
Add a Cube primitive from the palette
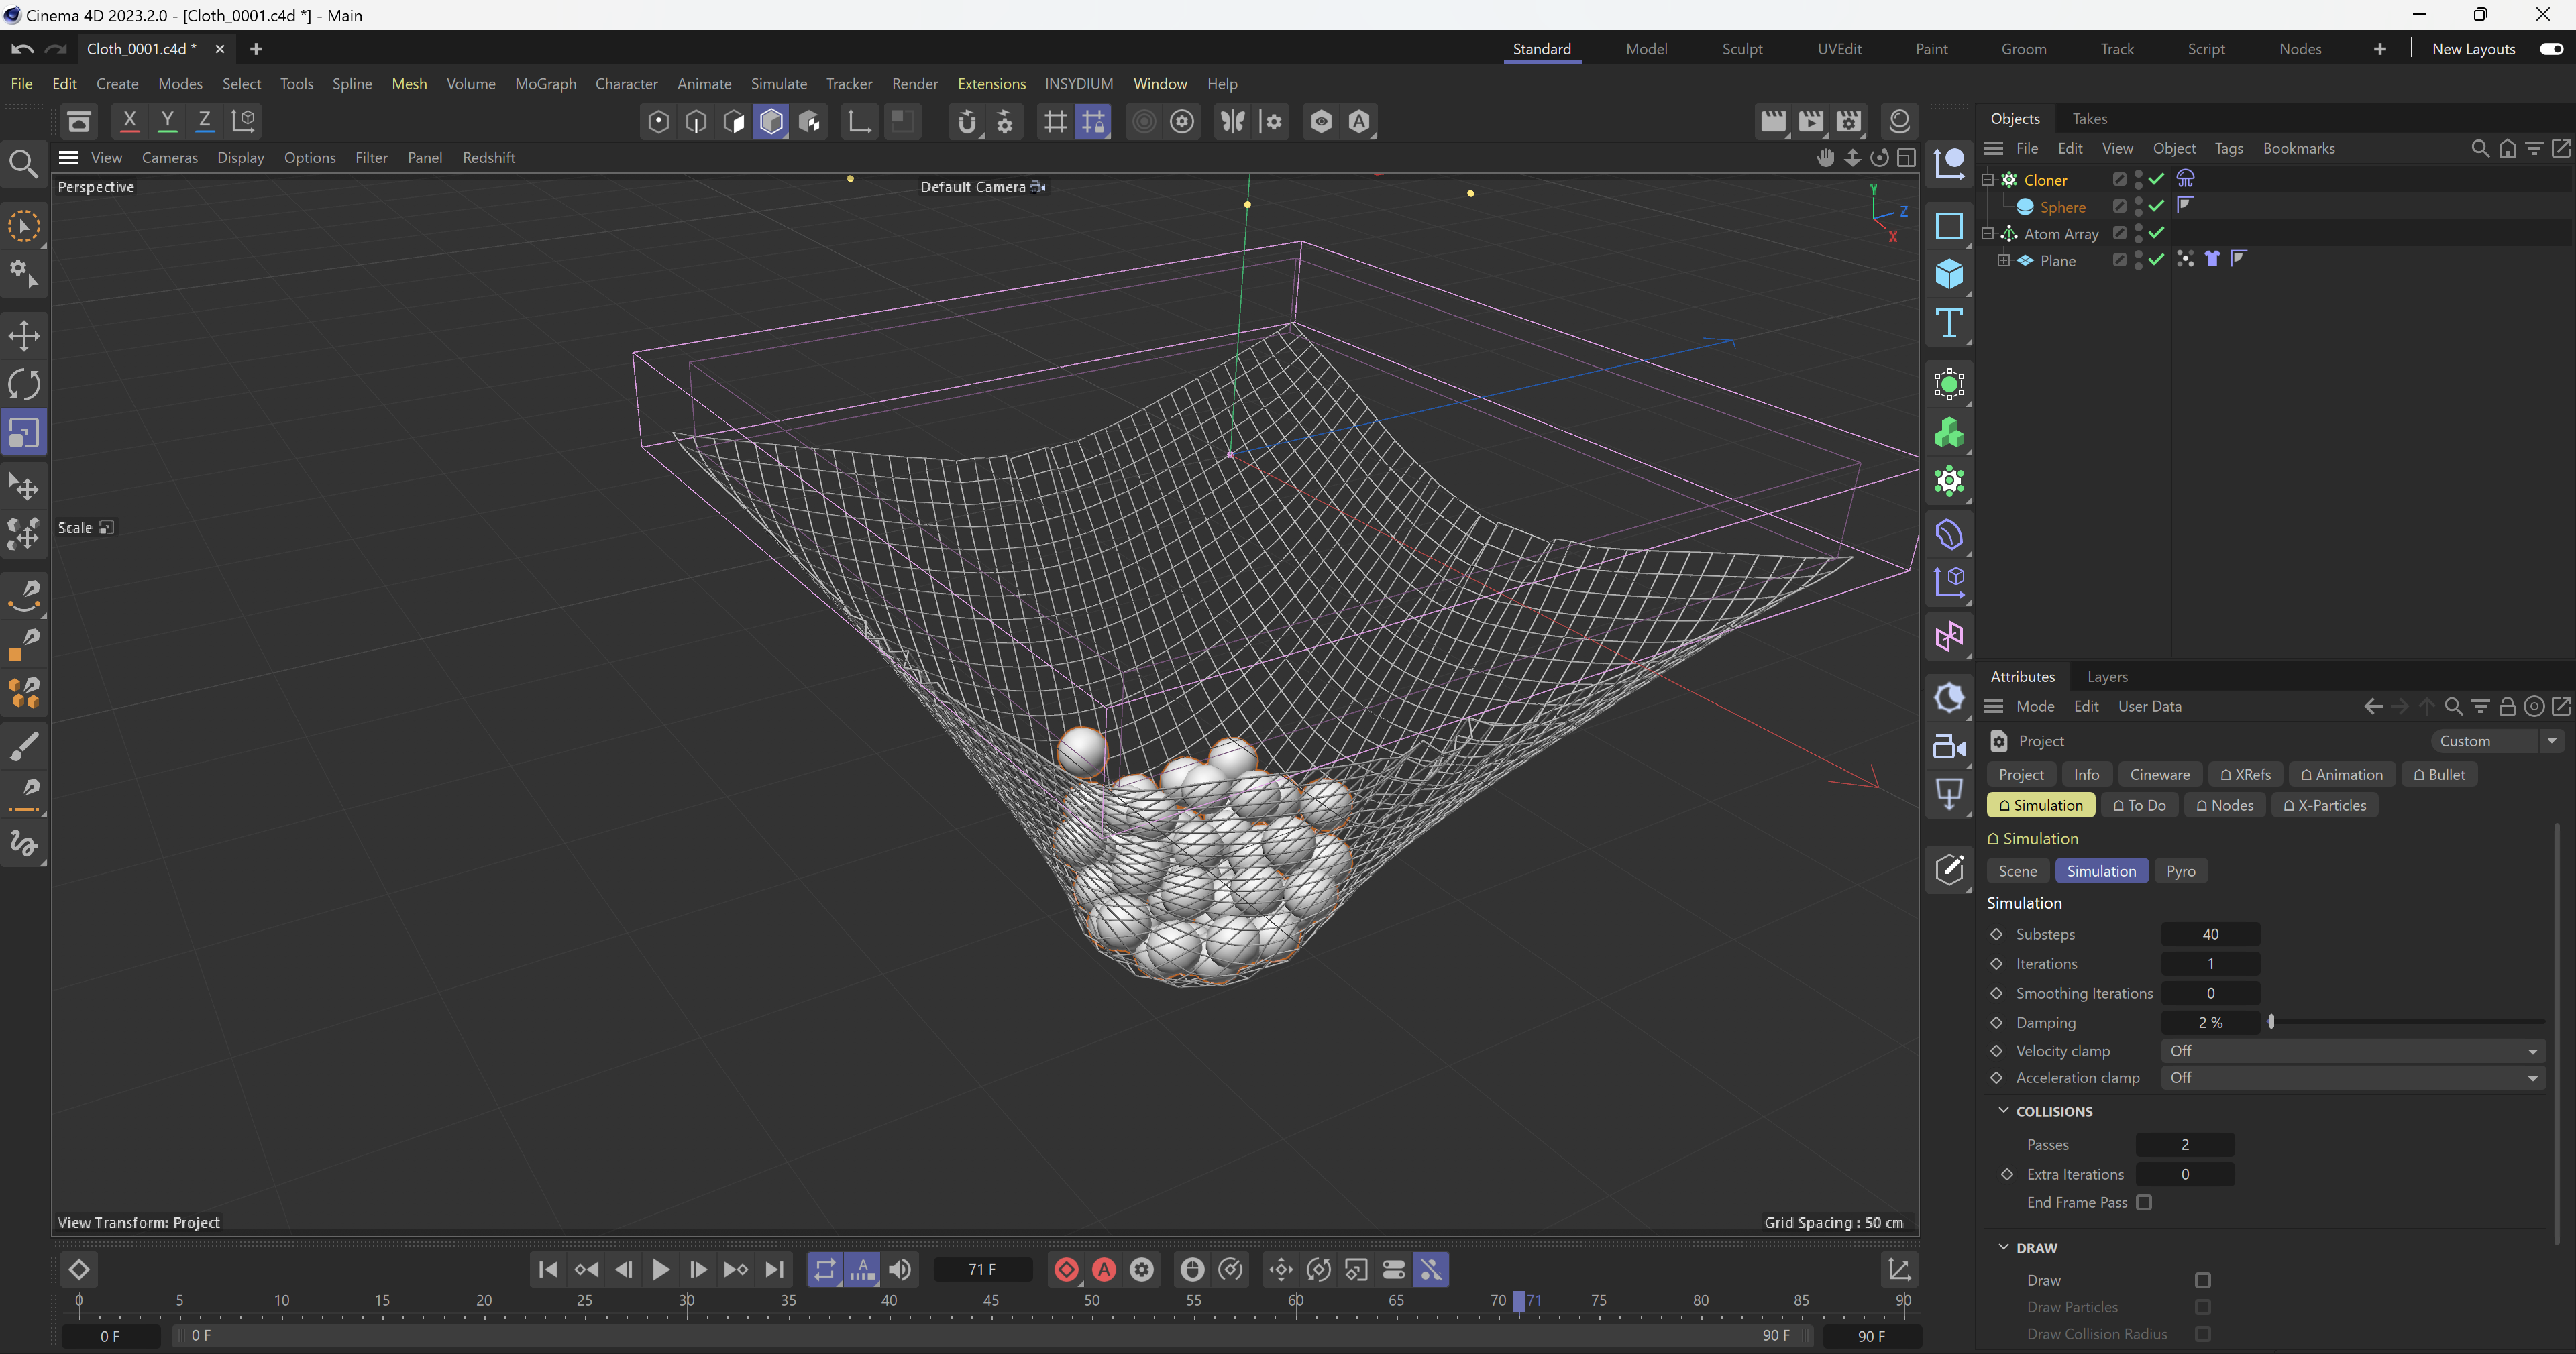[x=1949, y=273]
